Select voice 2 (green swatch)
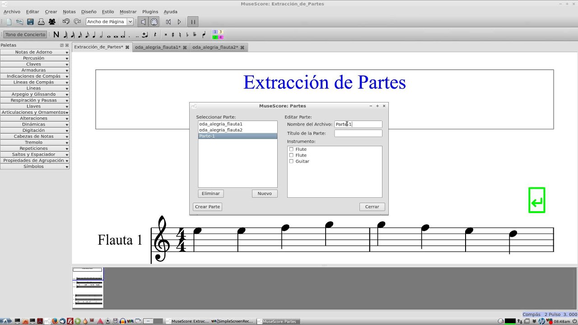 point(215,37)
